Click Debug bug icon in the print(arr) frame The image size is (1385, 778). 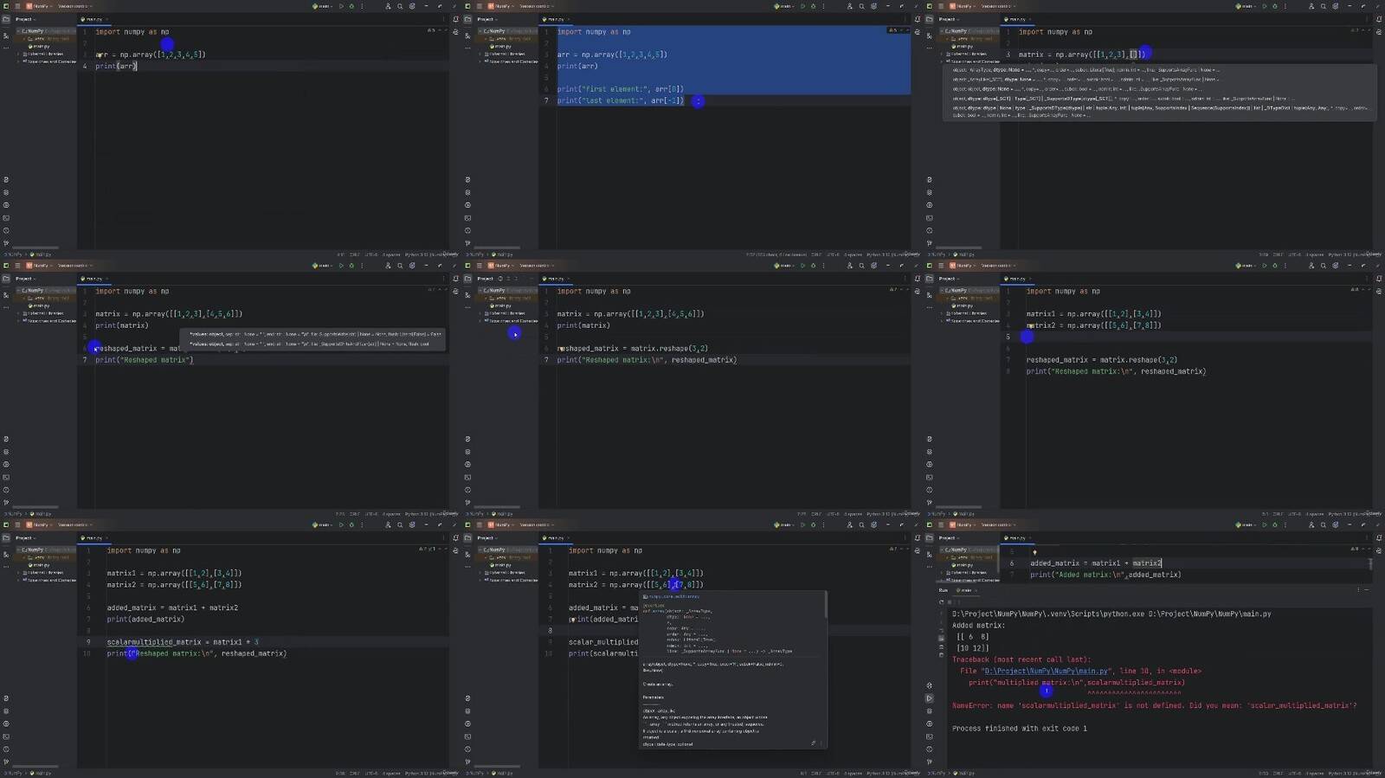pyautogui.click(x=351, y=6)
